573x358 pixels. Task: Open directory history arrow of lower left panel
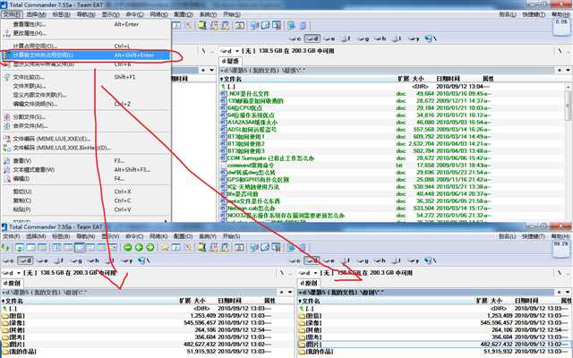290,293
